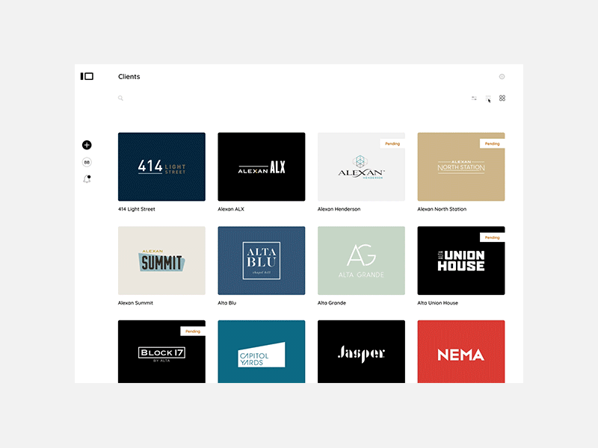Click the search magnifier icon
Viewport: 598px width, 448px height.
point(120,98)
